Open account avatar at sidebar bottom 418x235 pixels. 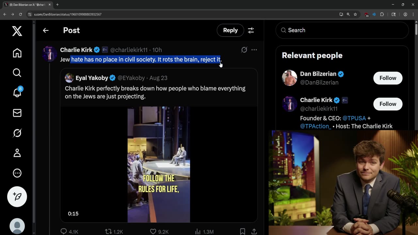tap(17, 226)
